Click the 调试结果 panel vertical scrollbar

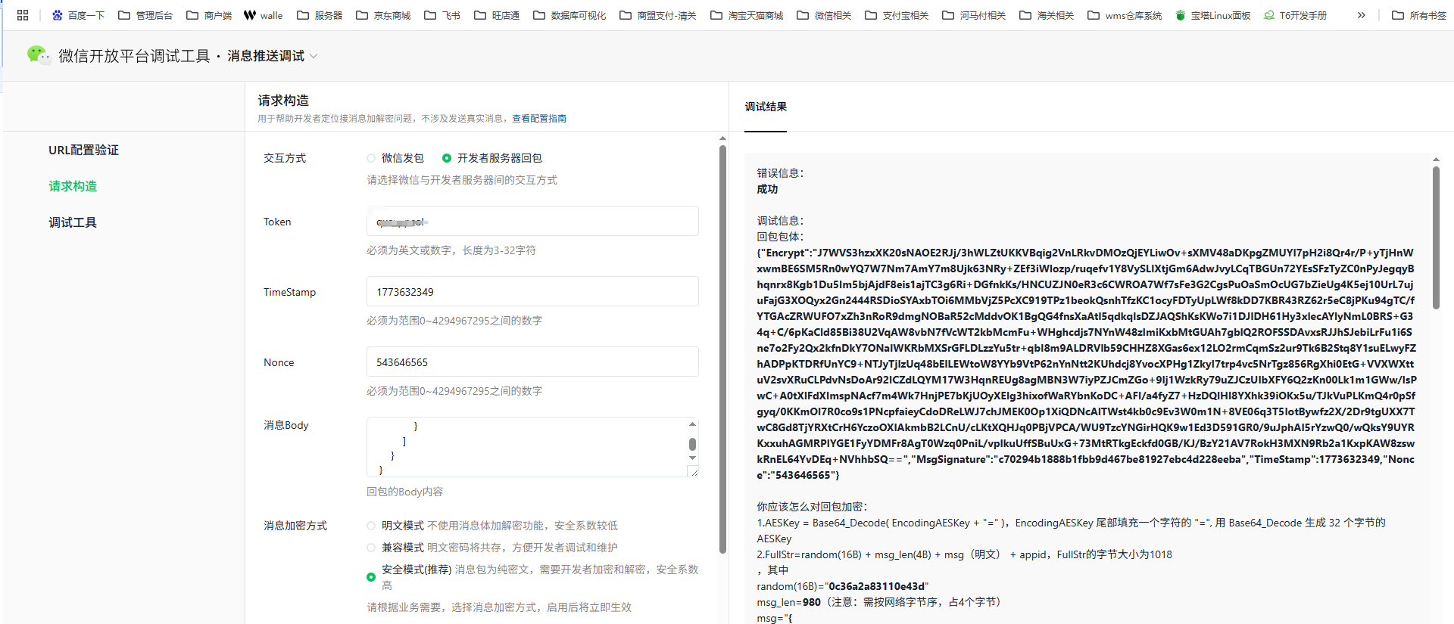tap(1436, 237)
